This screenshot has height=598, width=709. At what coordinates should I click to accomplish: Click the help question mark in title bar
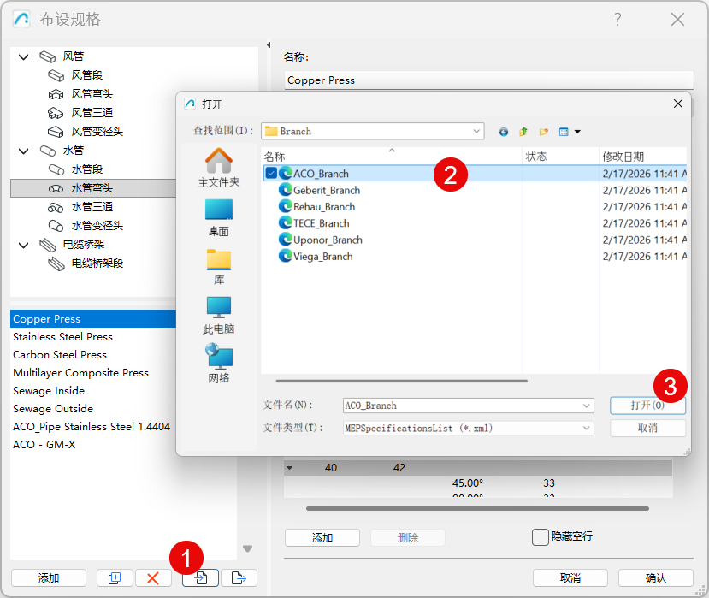(x=617, y=20)
